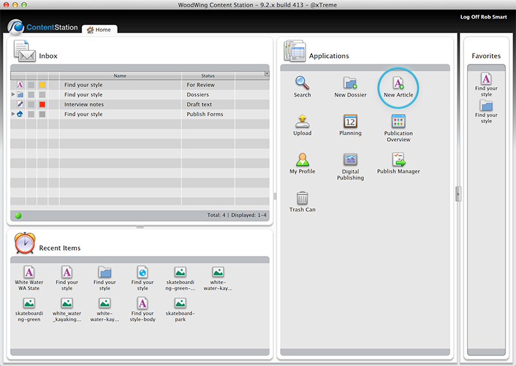The width and height of the screenshot is (516, 366).
Task: Switch to the Home tab
Action: tap(99, 30)
